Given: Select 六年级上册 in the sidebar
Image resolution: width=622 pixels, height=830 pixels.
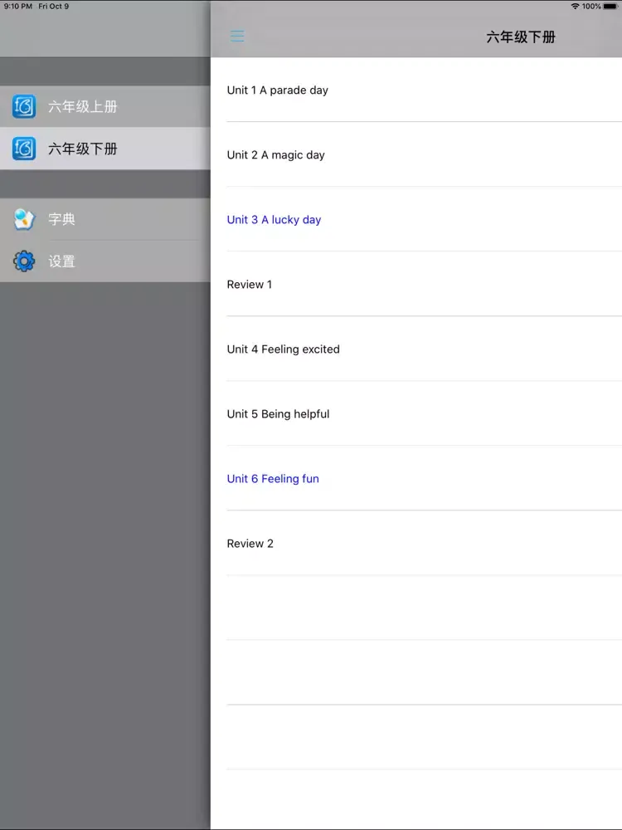Looking at the screenshot, I should (105, 106).
